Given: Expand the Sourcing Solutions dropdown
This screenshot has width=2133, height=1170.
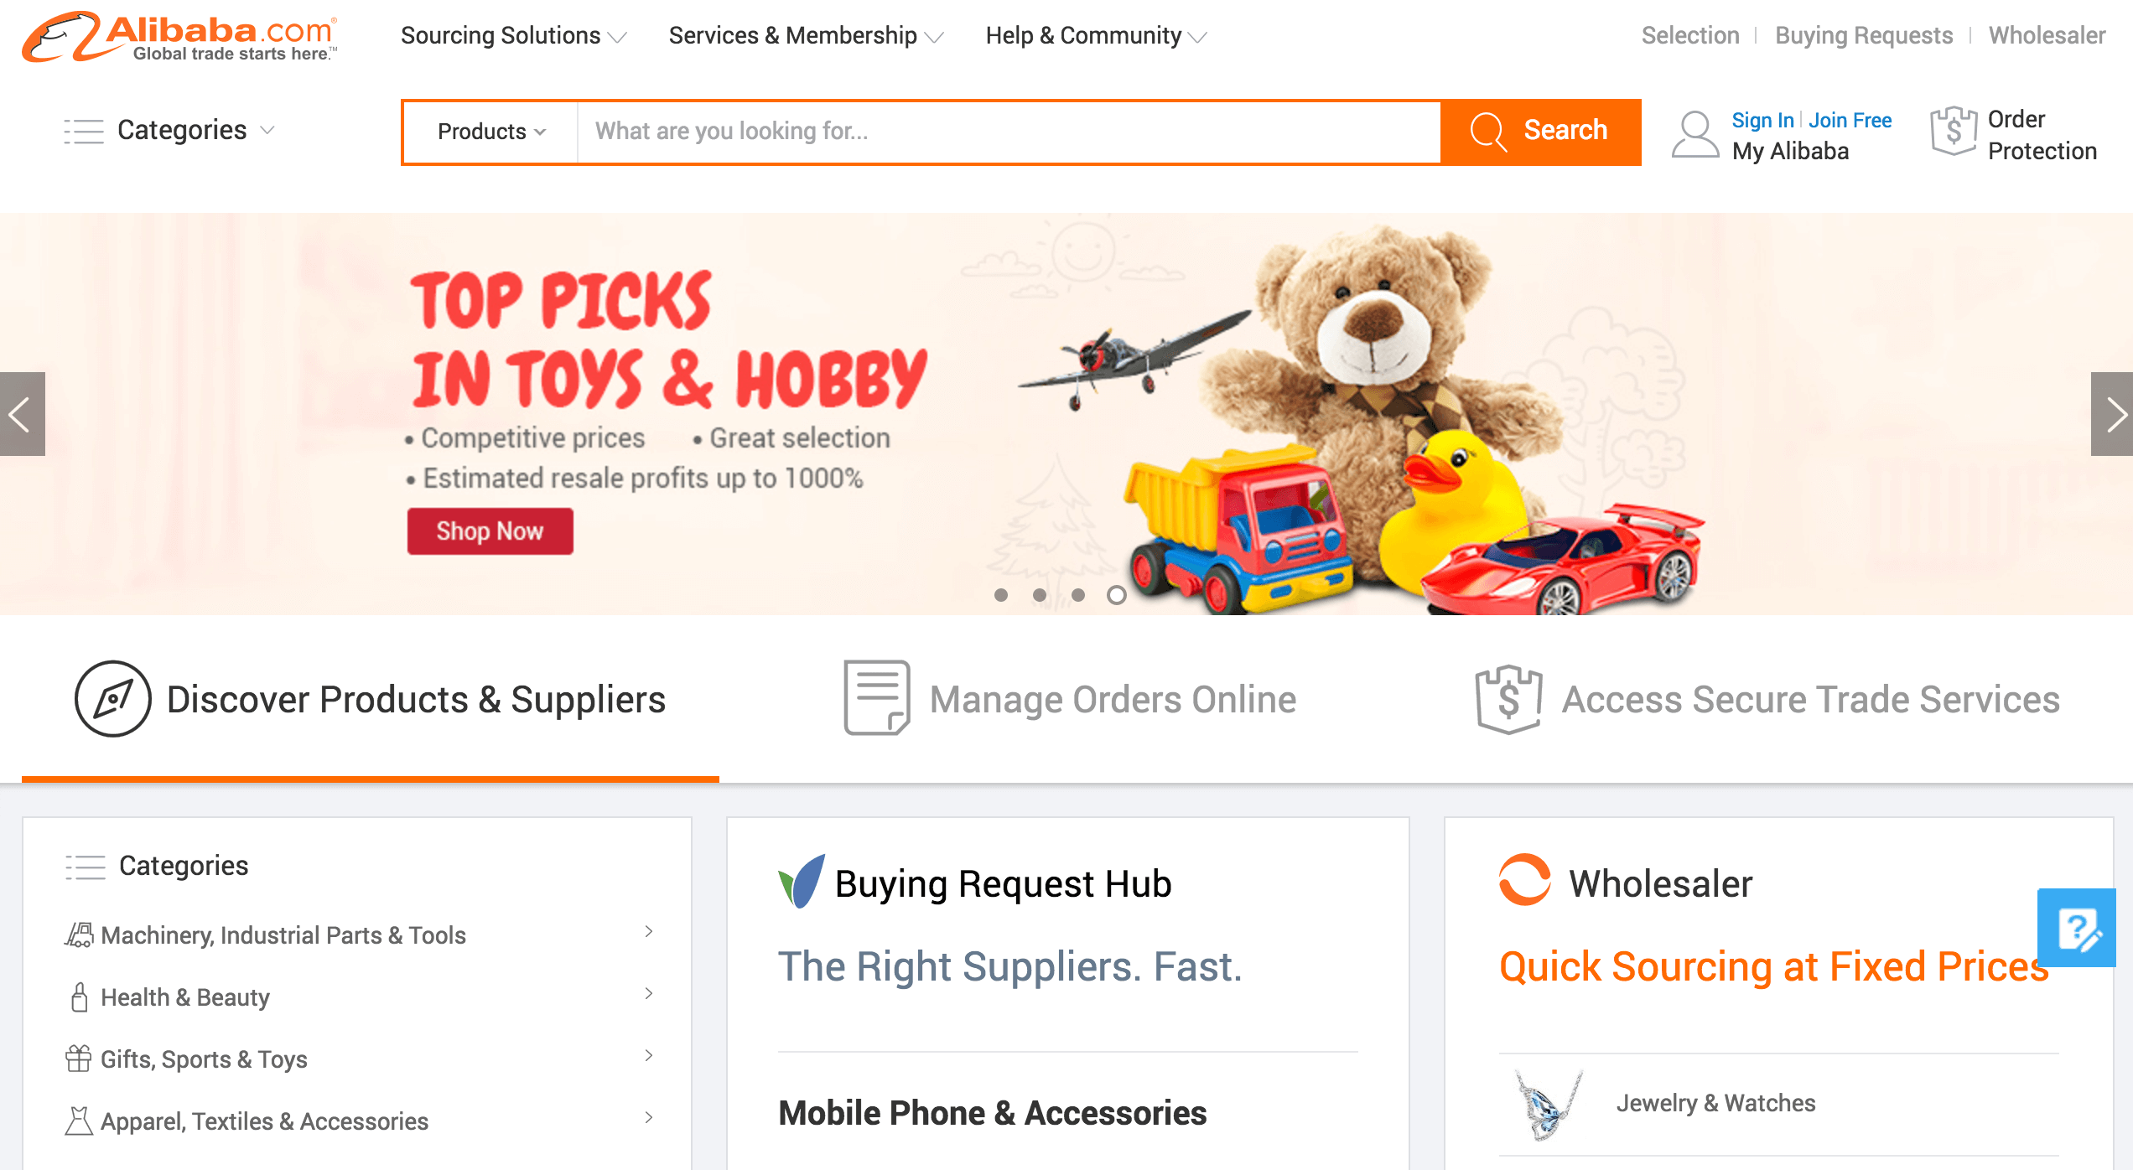Looking at the screenshot, I should 510,36.
